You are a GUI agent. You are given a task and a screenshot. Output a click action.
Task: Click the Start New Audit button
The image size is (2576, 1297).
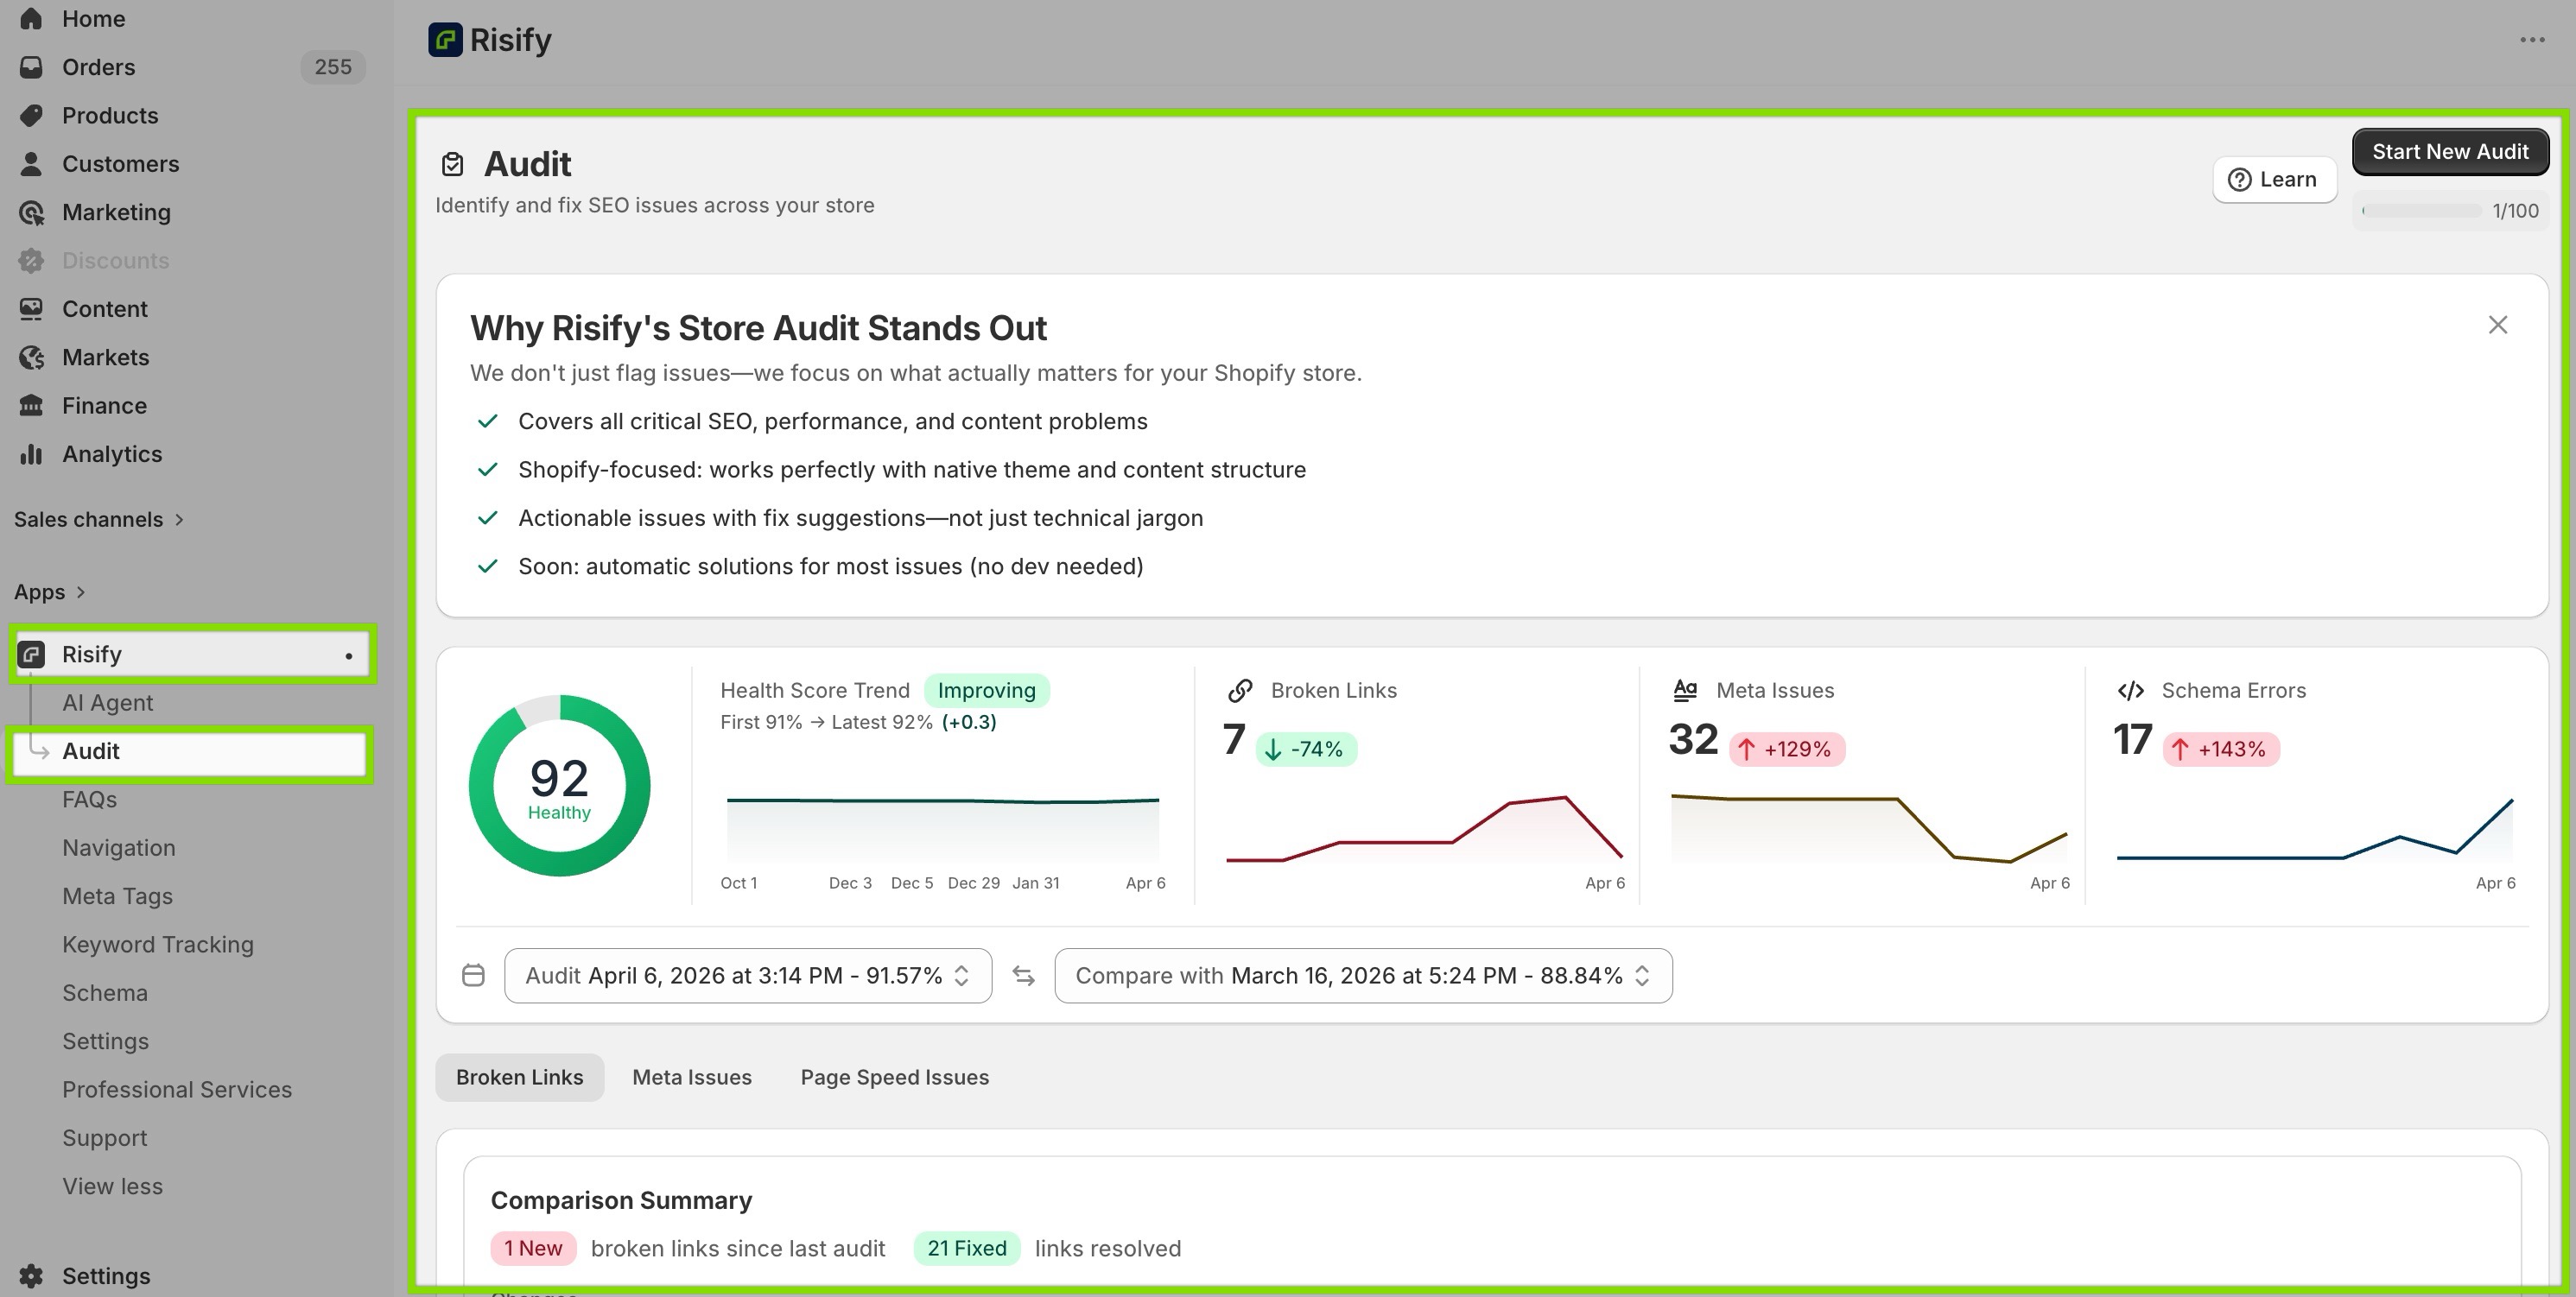[x=2450, y=152]
